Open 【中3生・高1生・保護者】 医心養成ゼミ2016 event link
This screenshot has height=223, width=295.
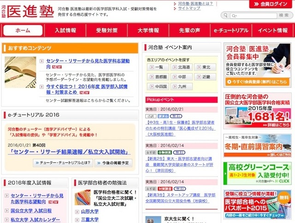[180, 128]
